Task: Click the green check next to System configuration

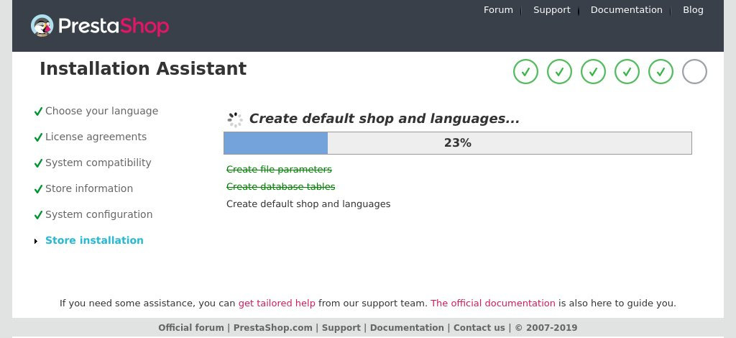Action: (39, 215)
